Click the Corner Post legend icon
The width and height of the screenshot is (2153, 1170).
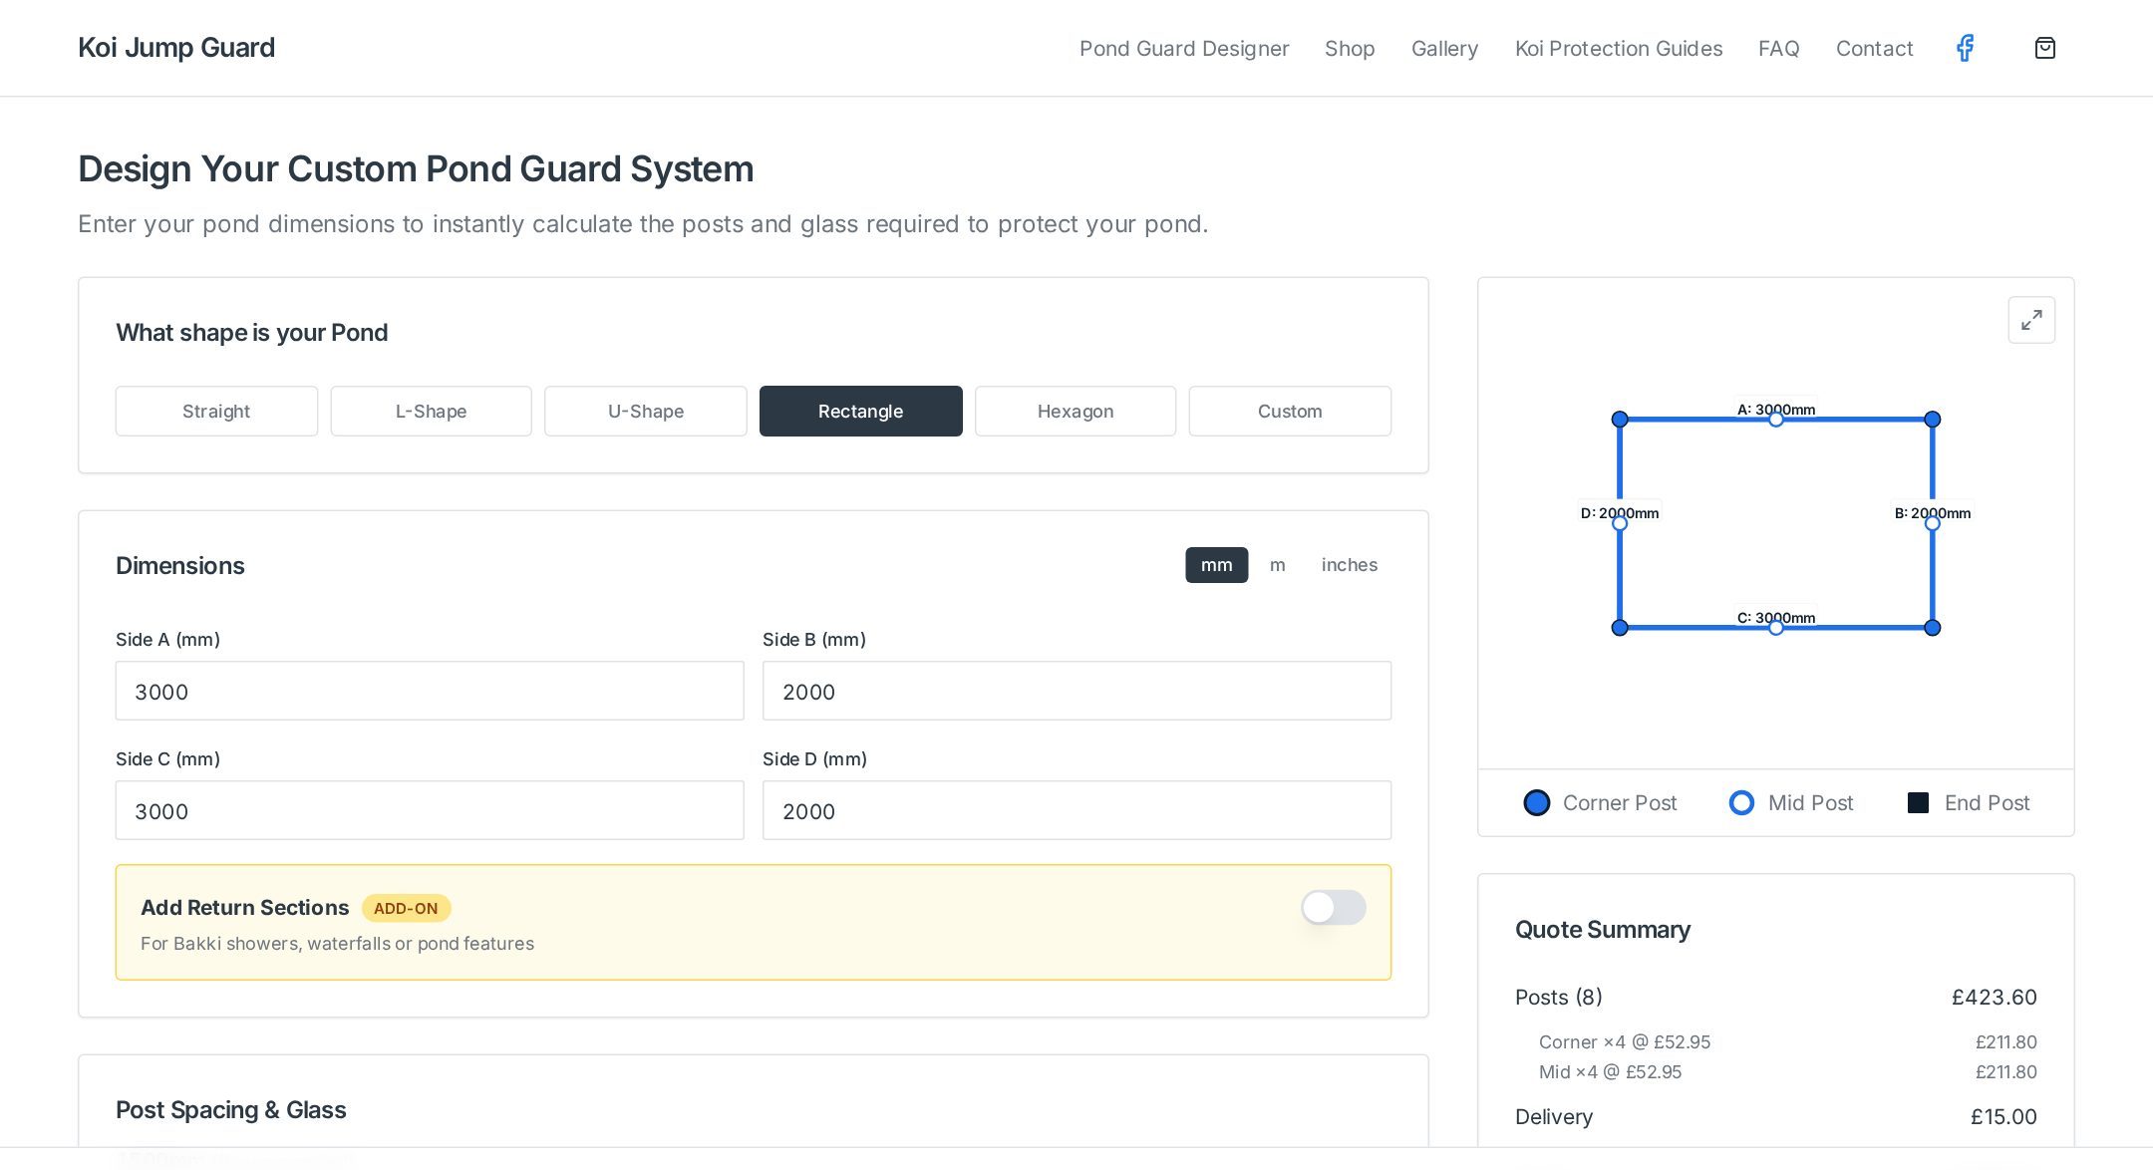[1537, 802]
